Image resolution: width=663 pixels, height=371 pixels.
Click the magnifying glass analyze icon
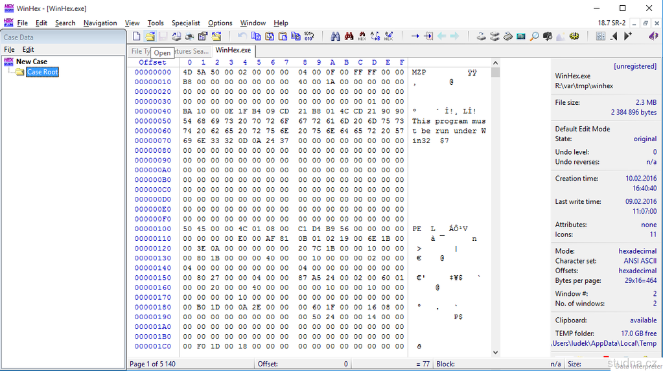tap(535, 36)
